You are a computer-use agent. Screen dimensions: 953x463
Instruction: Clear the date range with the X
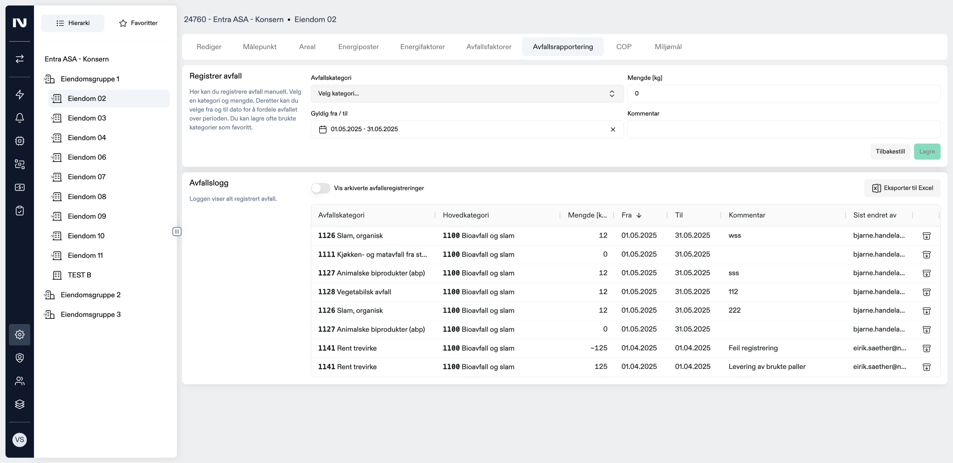coord(613,129)
